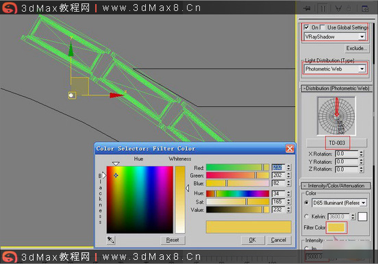Click the Red value field showing 232

point(279,167)
